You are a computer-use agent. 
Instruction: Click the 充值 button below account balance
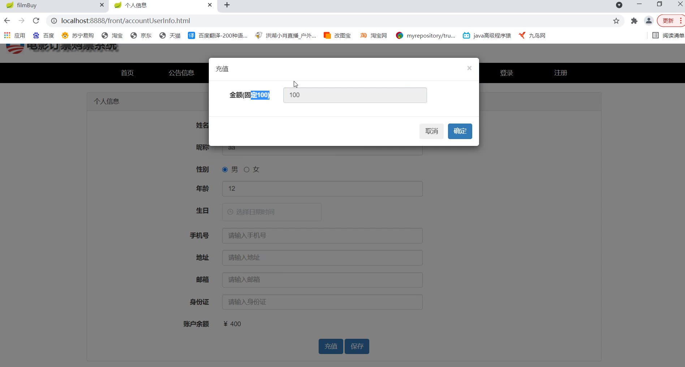coord(331,346)
